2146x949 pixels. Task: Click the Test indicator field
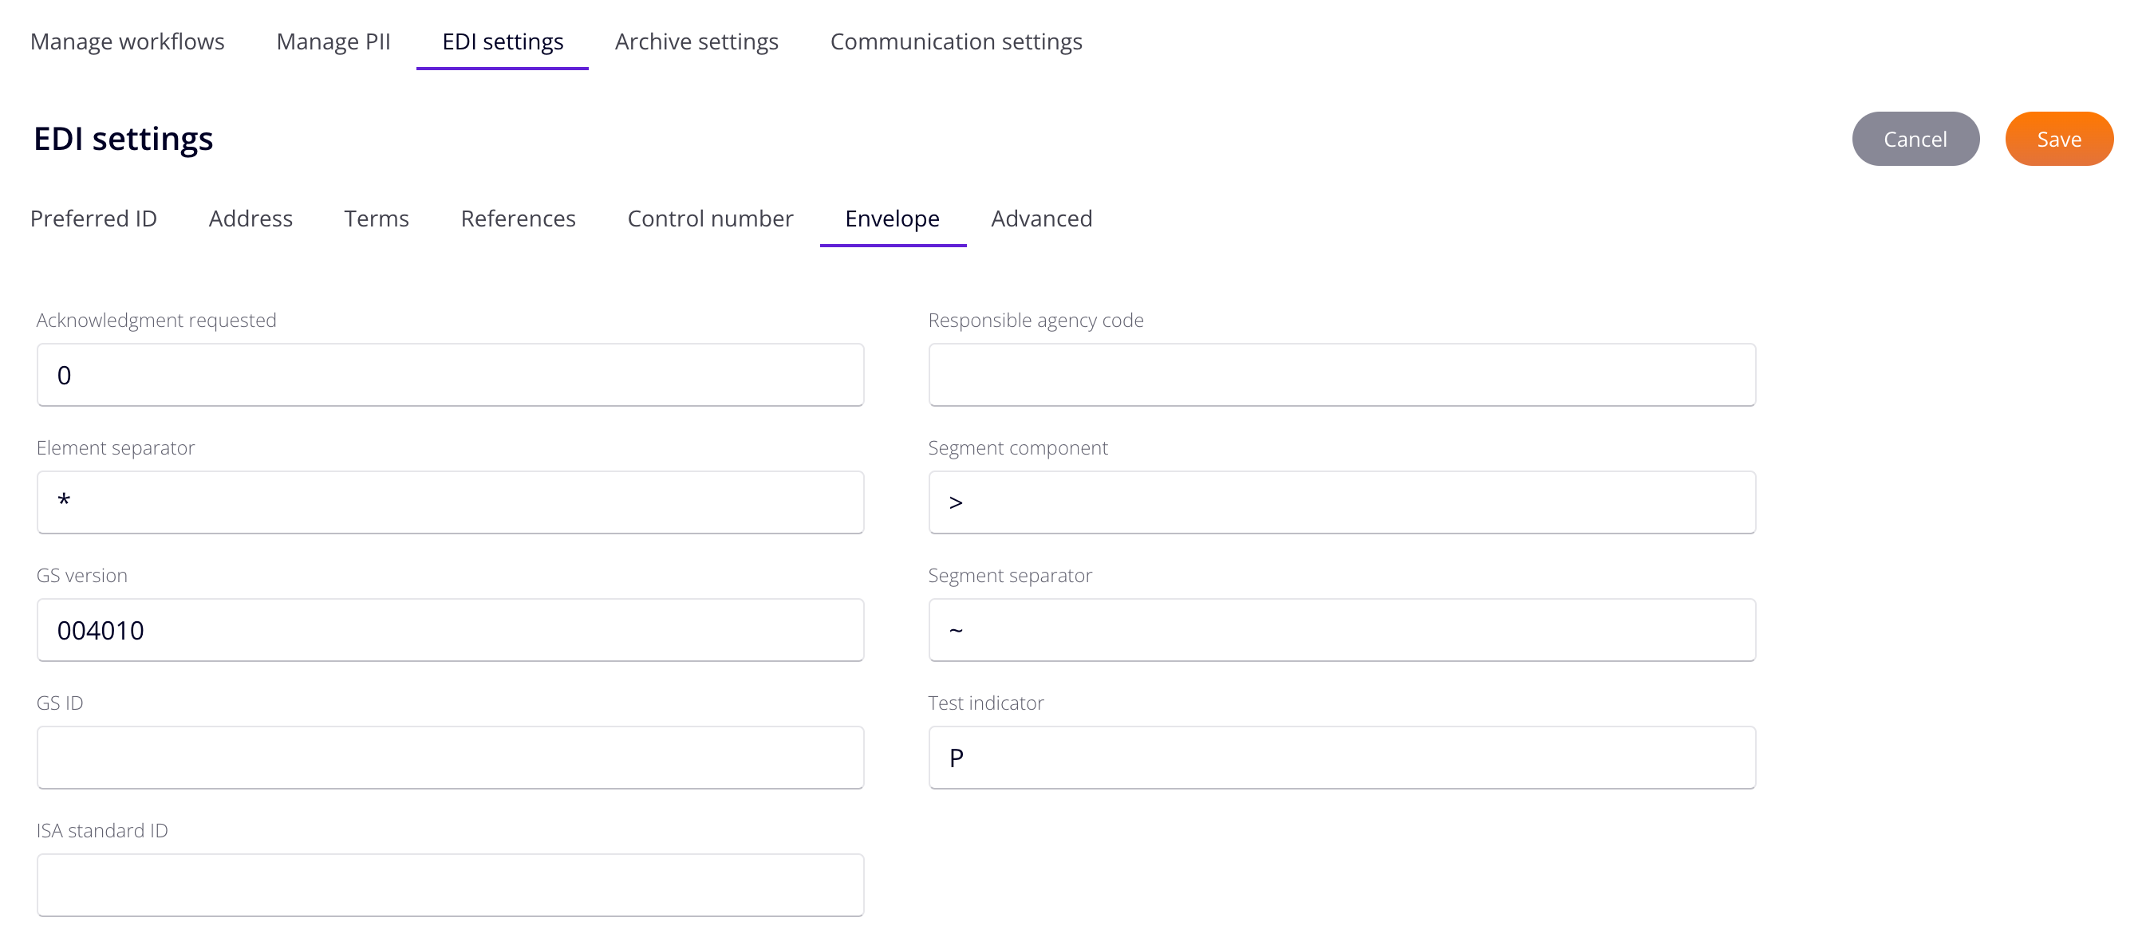click(x=1342, y=758)
